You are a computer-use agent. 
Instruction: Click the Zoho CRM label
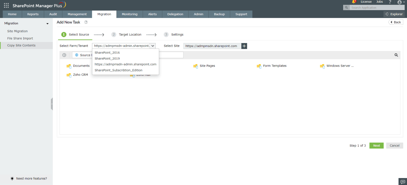pyautogui.click(x=81, y=75)
